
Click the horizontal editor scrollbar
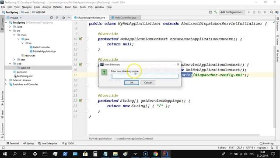174,135
